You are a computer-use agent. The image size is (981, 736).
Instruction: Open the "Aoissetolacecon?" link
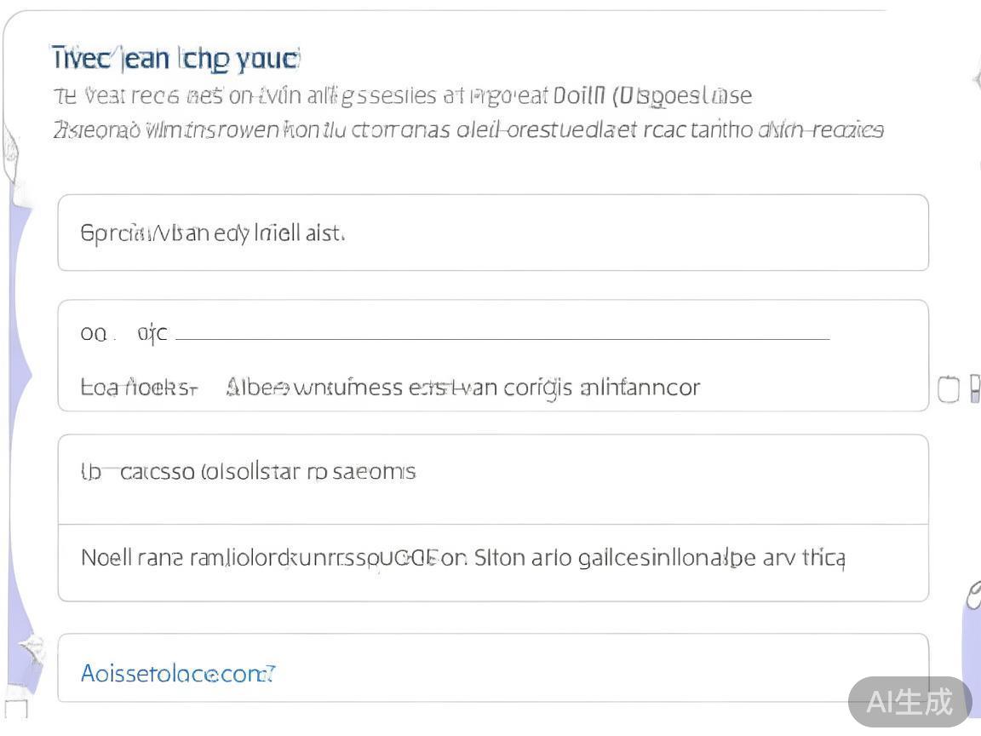(178, 675)
